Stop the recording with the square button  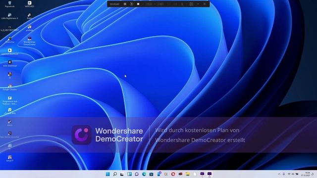click(138, 4)
